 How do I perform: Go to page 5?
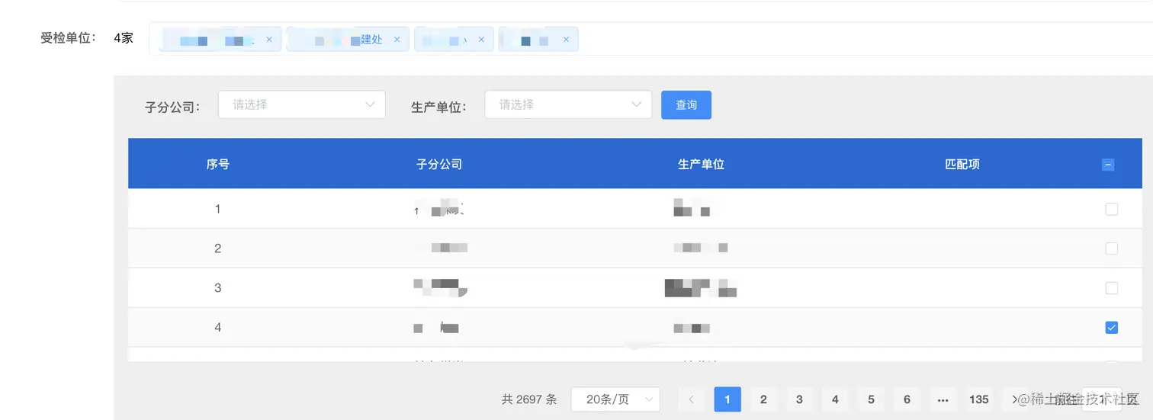click(871, 399)
